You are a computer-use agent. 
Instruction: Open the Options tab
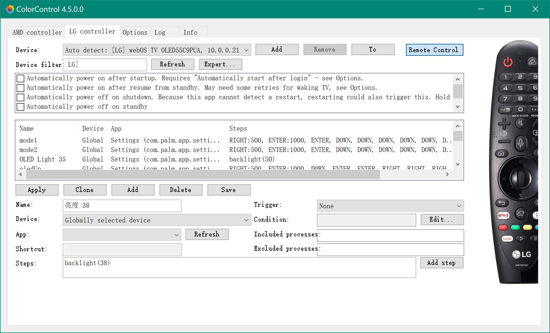(135, 32)
